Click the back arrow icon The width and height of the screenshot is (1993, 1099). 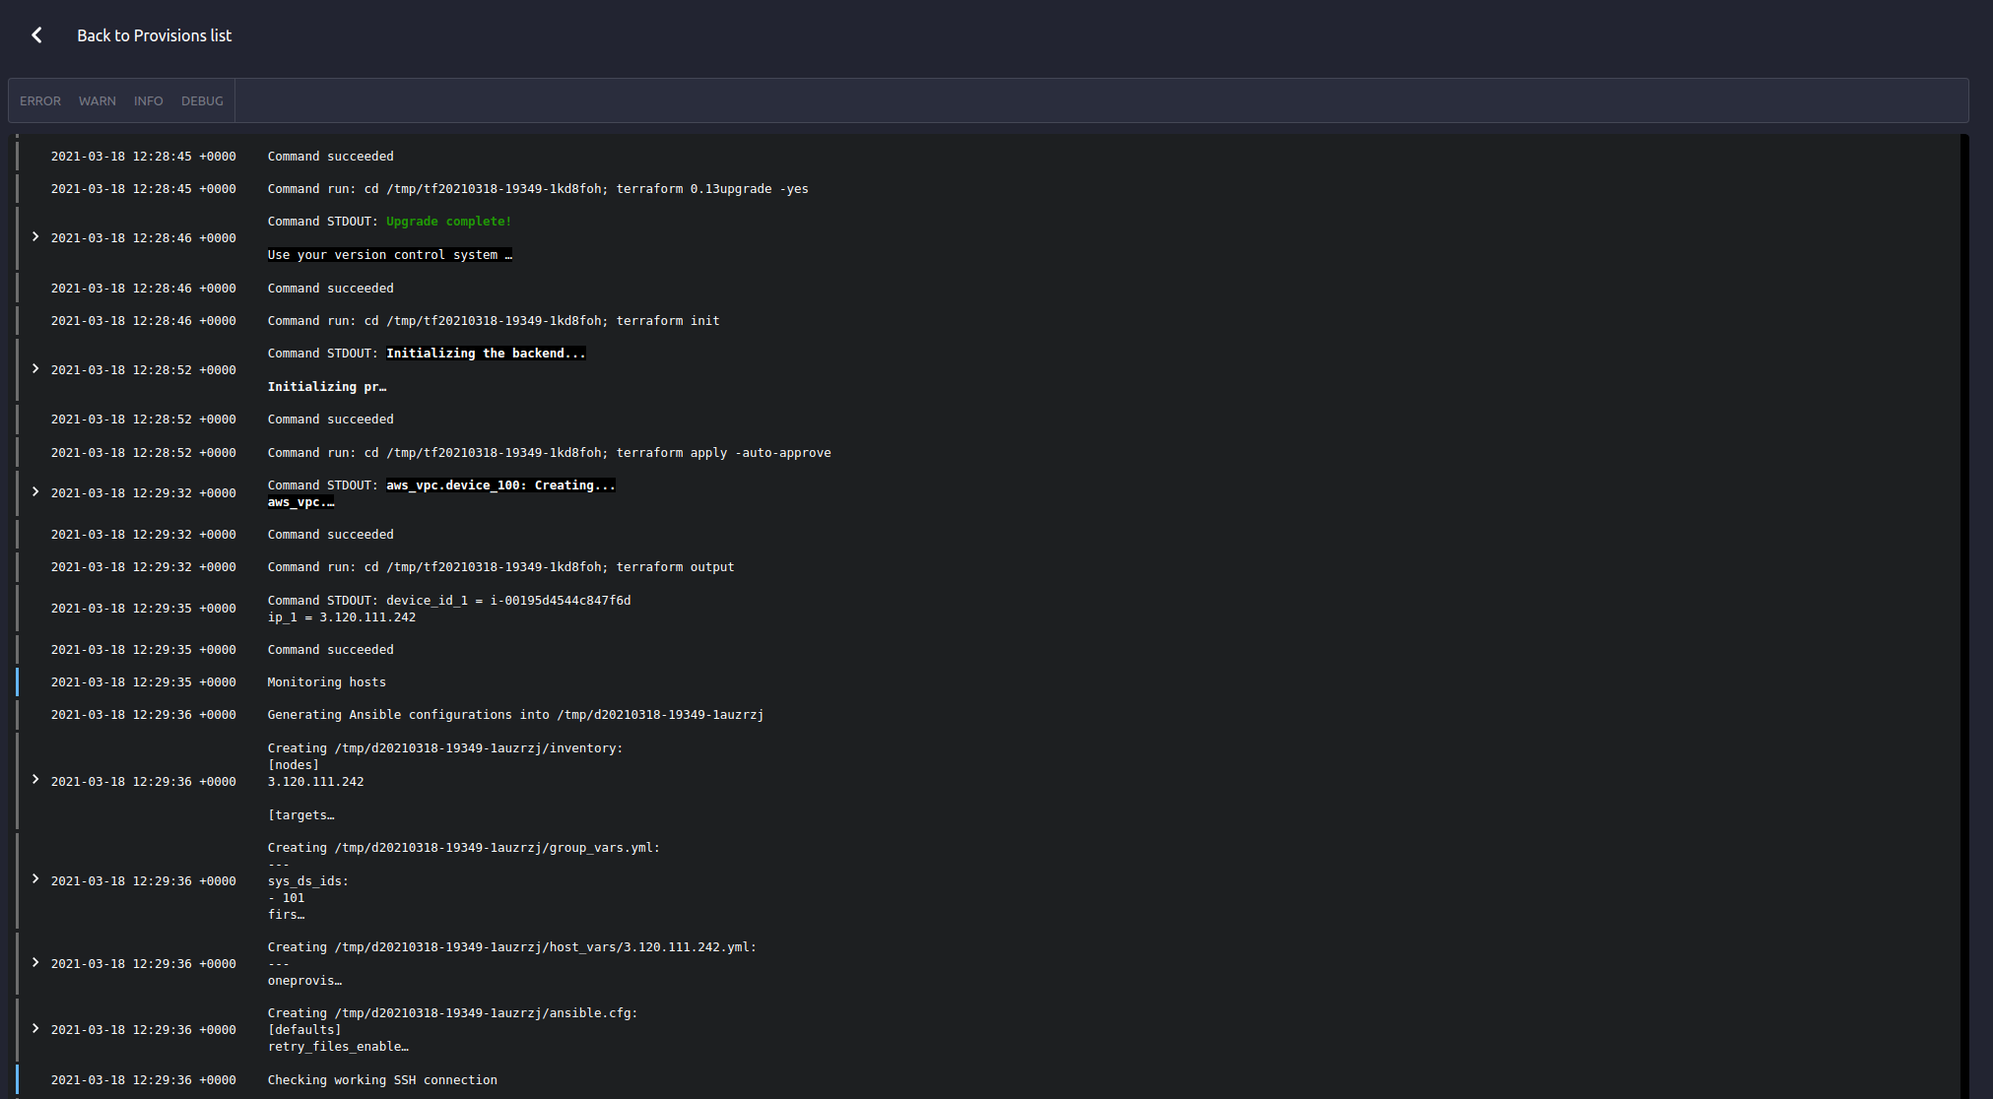36,35
